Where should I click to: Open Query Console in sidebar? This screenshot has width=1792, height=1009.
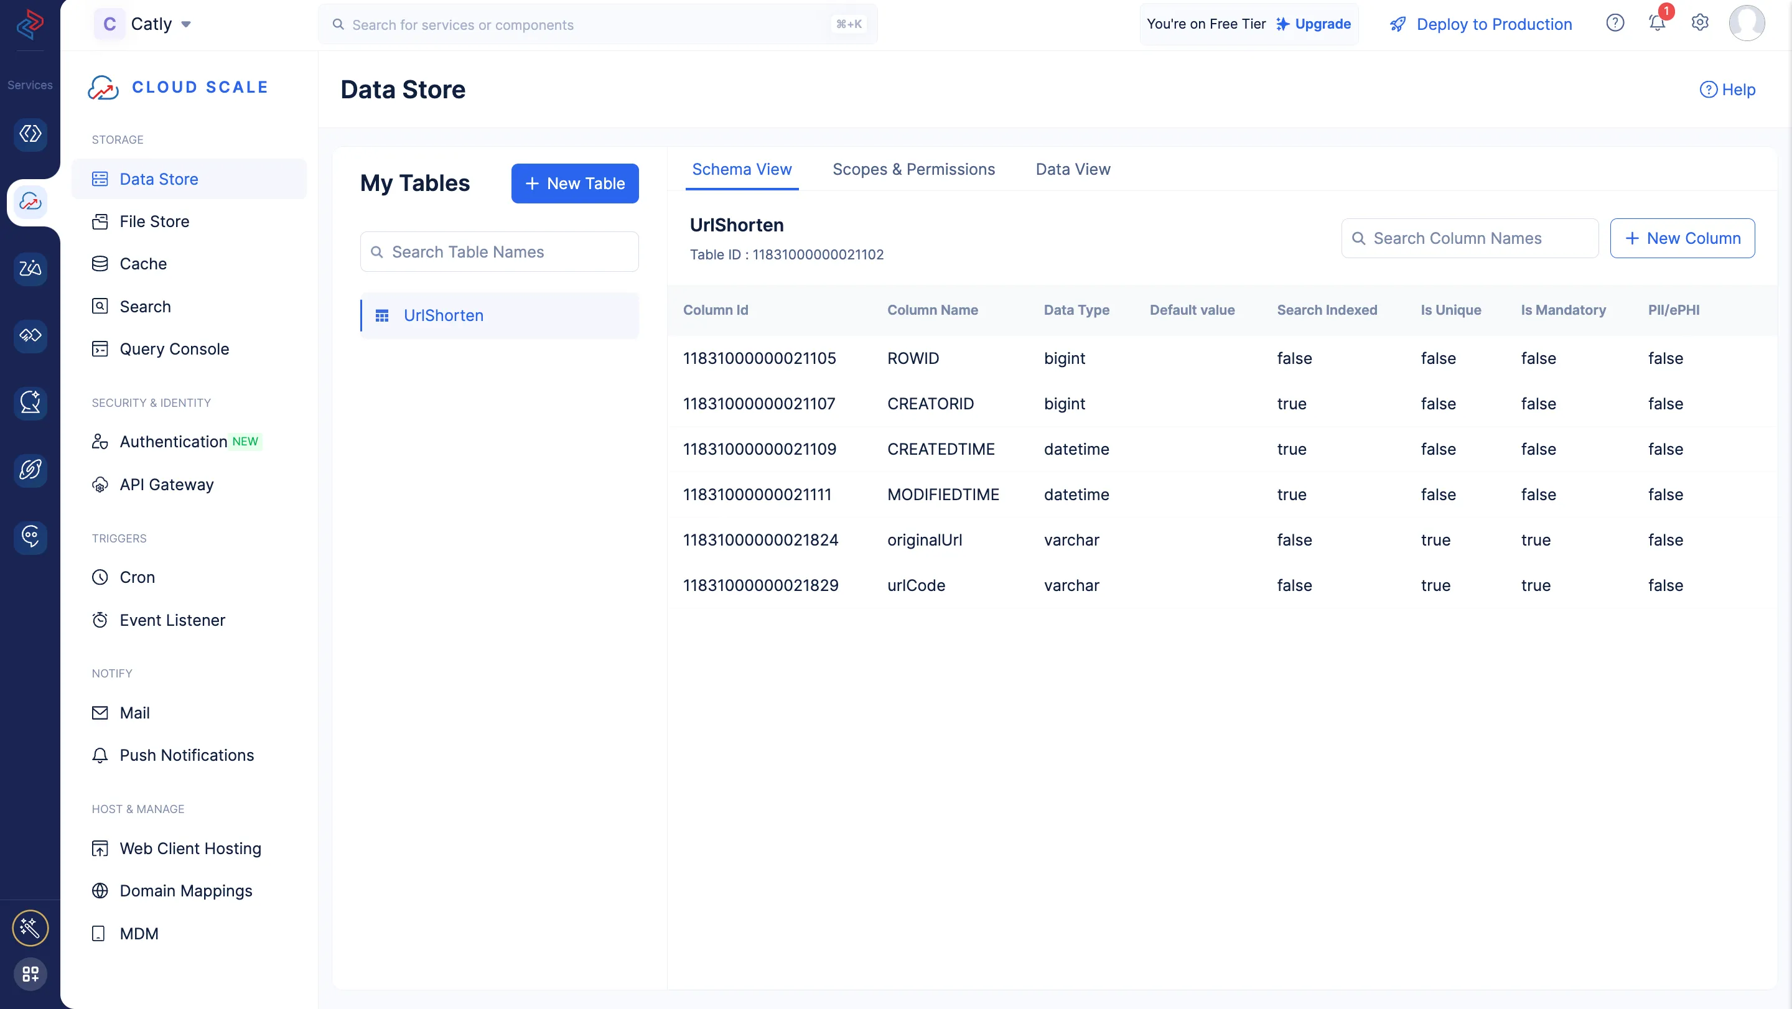click(174, 349)
